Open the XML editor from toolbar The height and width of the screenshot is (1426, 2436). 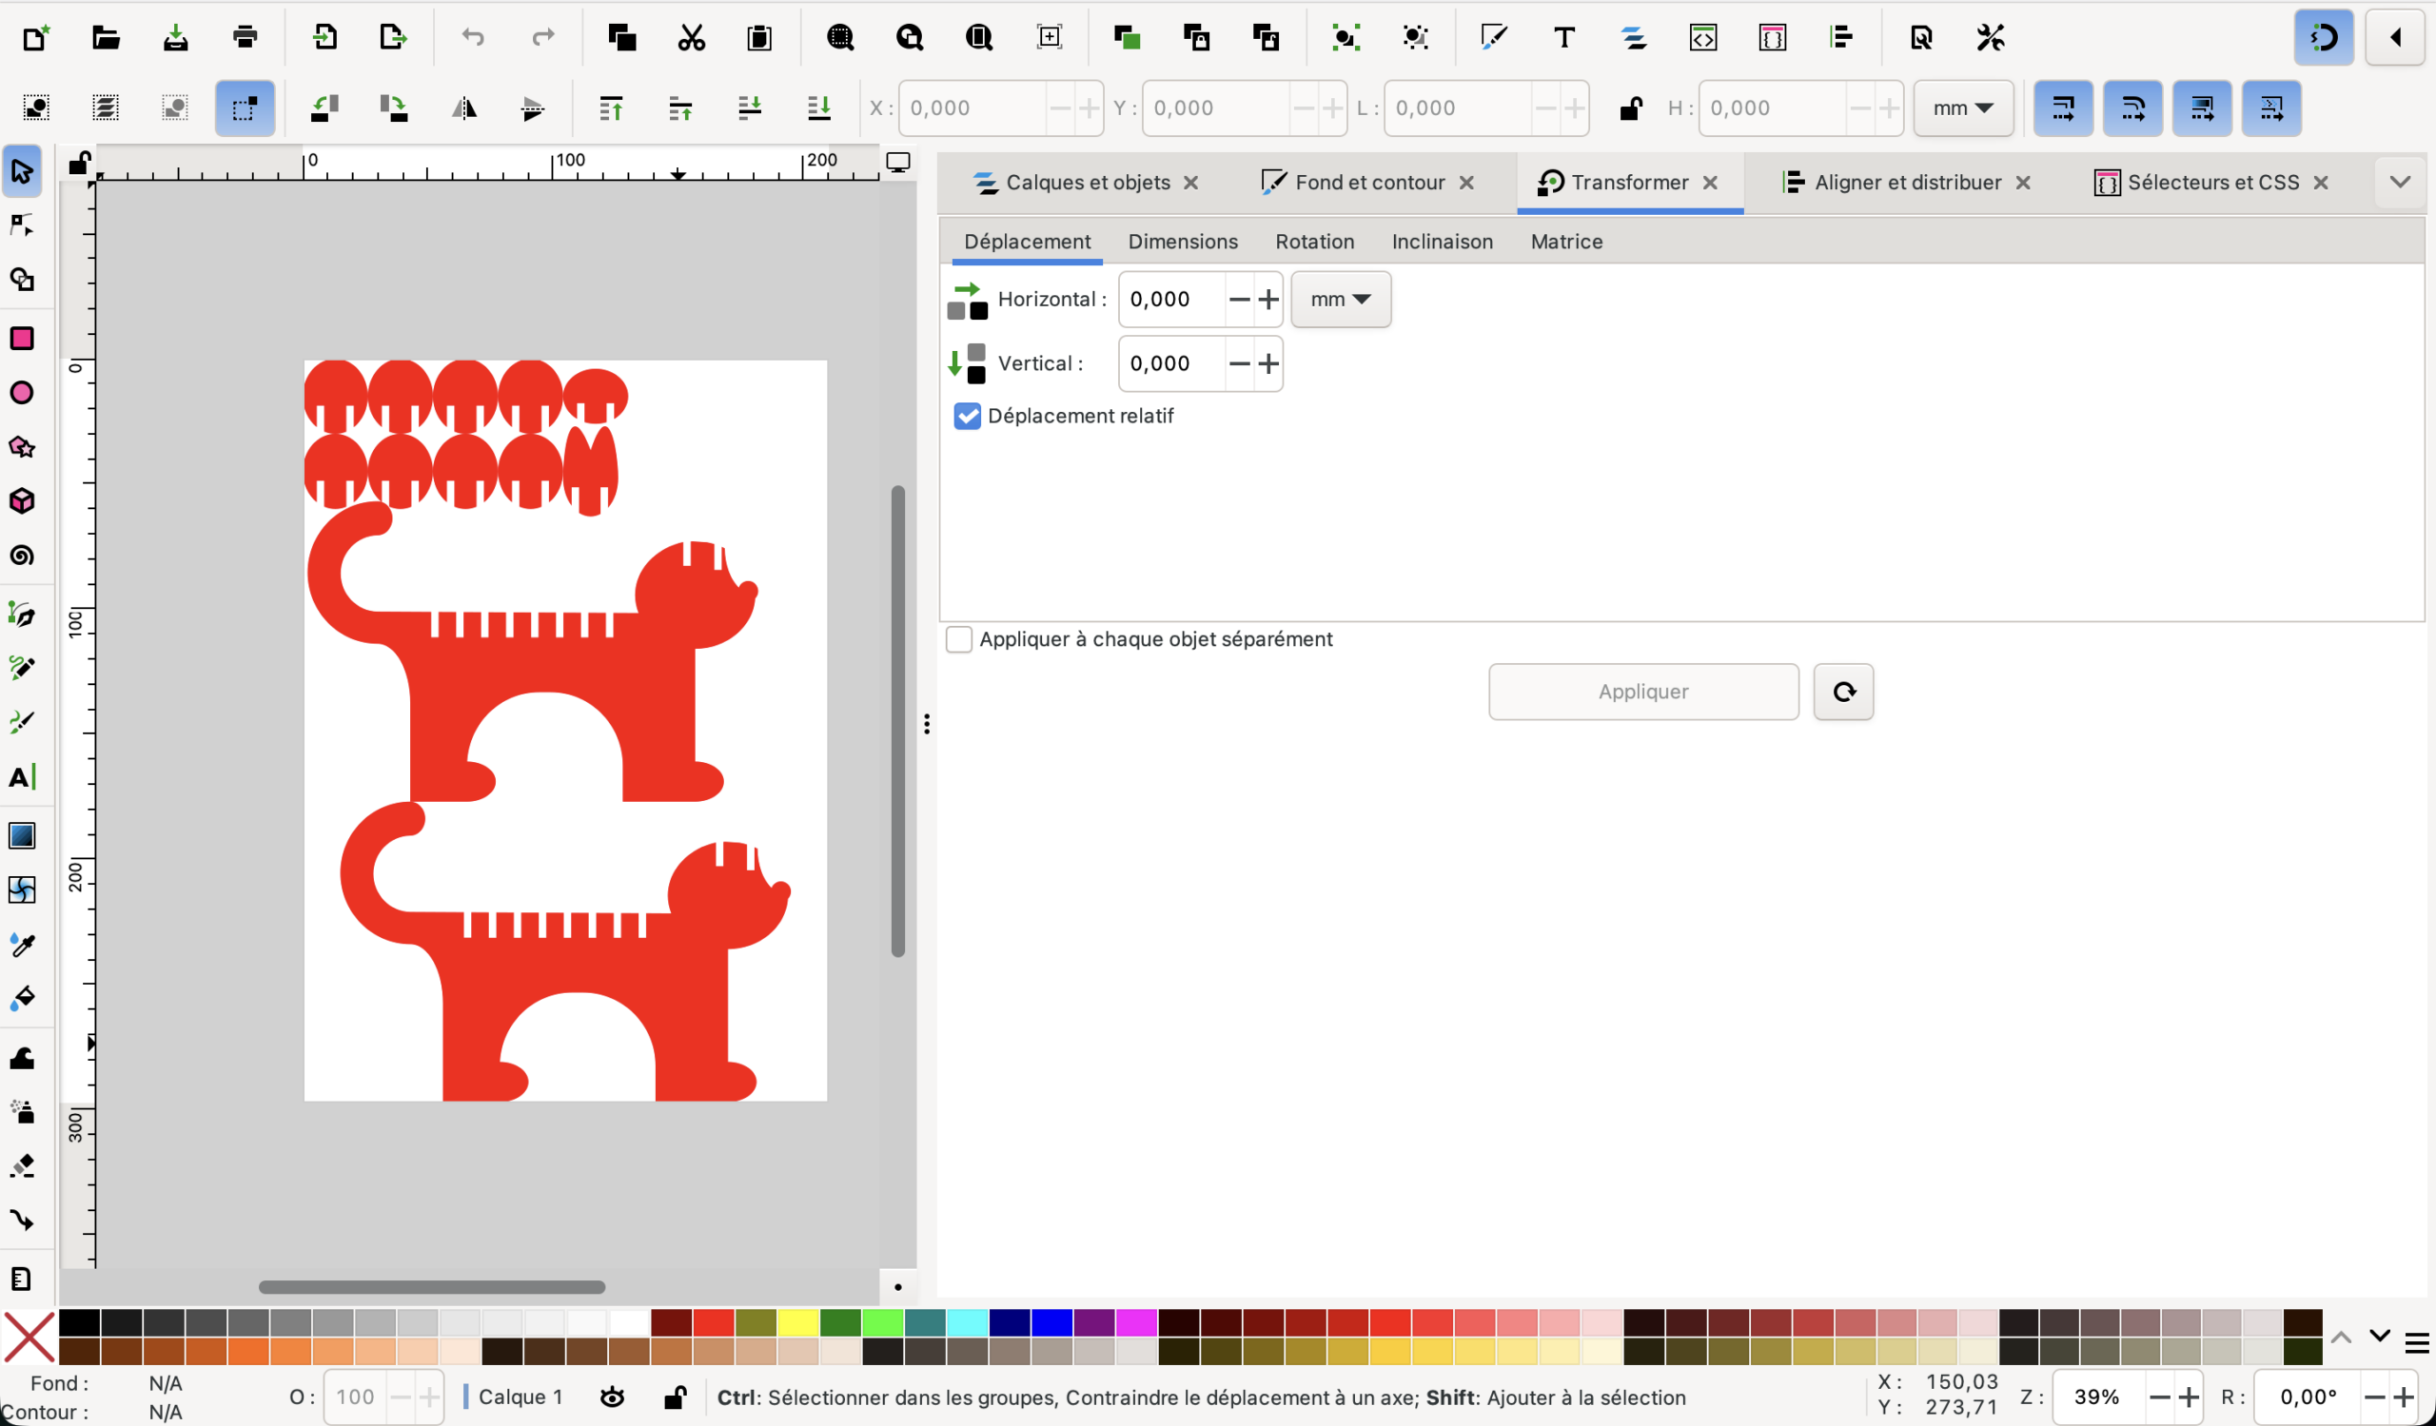coord(1703,38)
